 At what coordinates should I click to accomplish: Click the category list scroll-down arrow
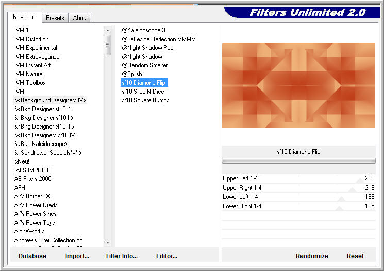108,242
